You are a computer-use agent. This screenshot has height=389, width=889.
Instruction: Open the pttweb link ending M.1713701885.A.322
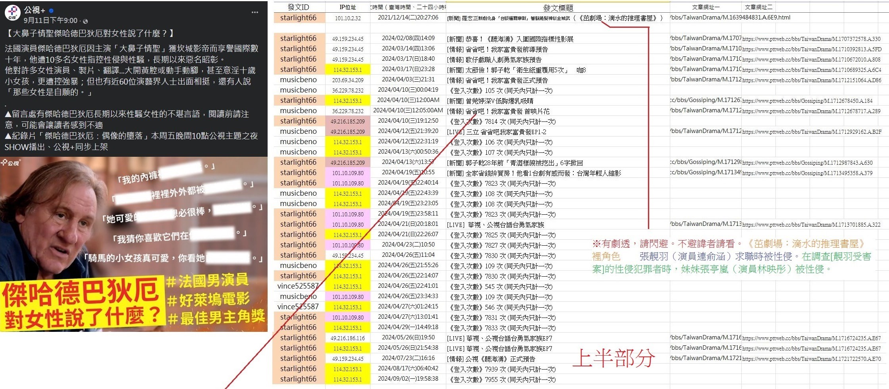point(811,225)
